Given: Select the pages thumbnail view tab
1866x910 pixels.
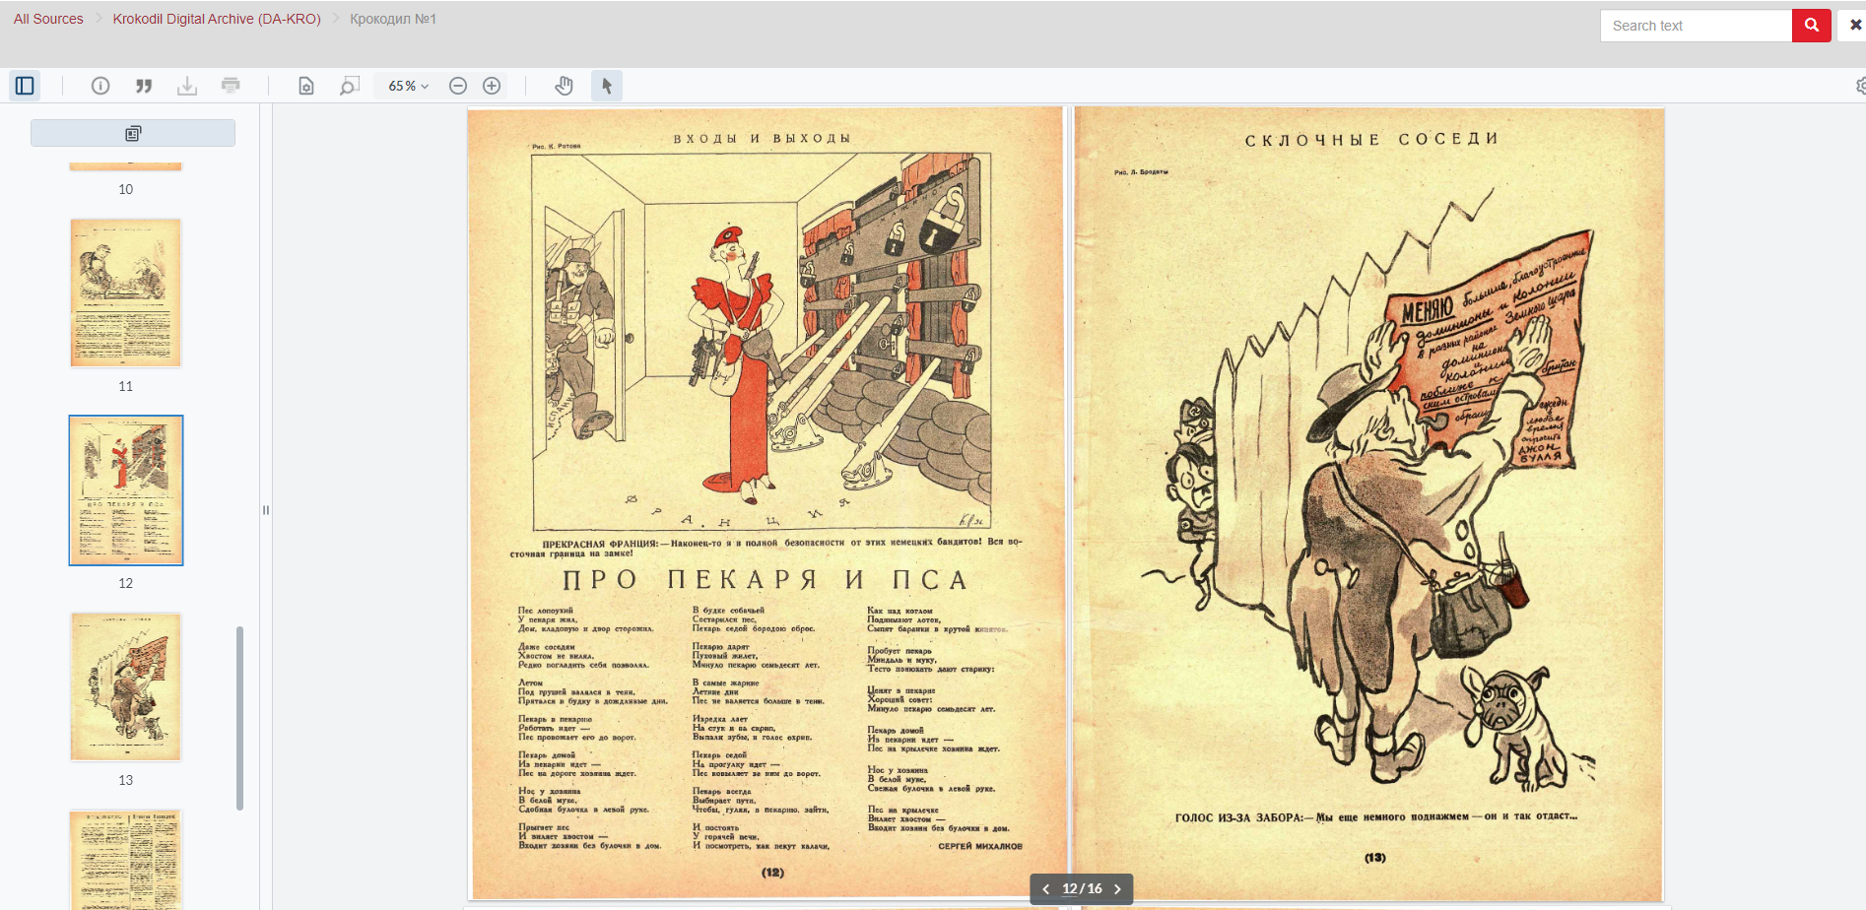Looking at the screenshot, I should (x=133, y=133).
